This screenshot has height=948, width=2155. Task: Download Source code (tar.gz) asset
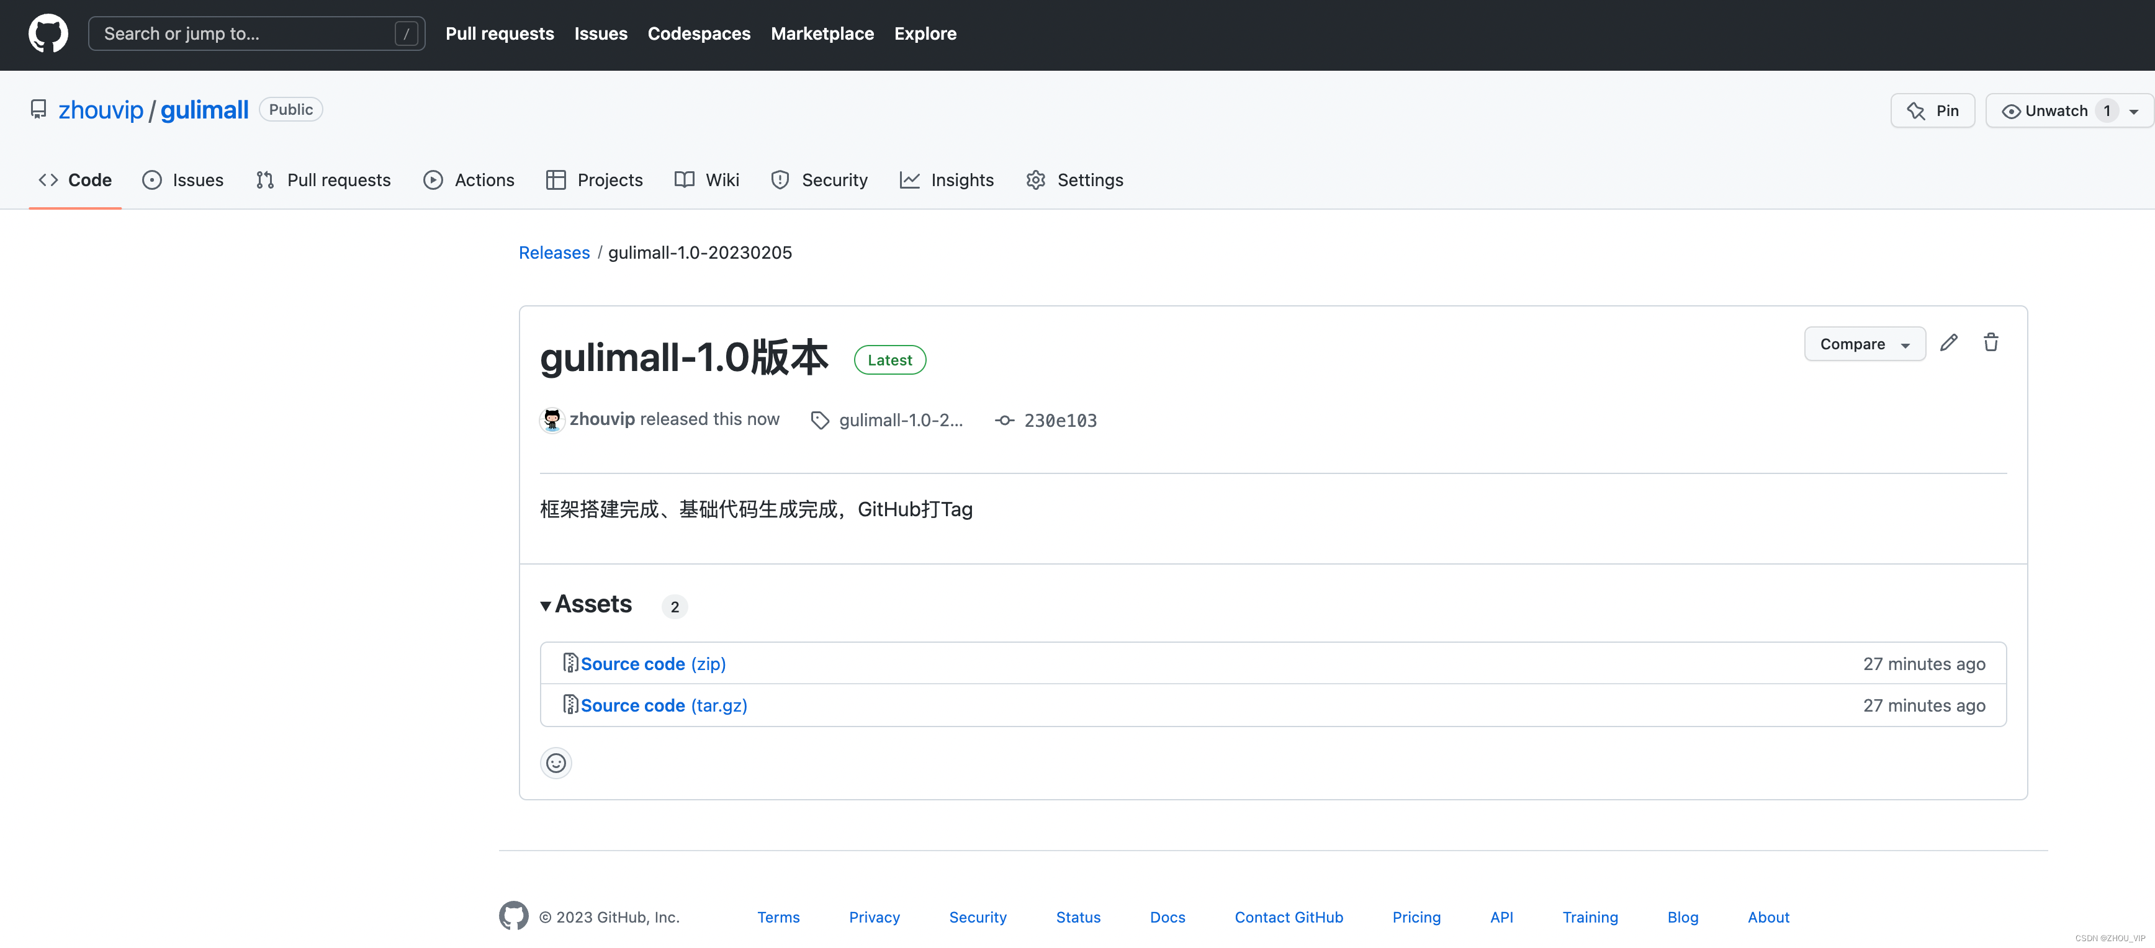click(x=664, y=705)
